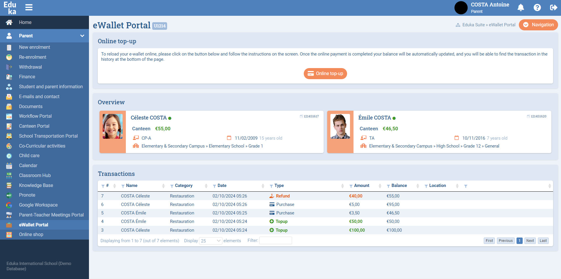Open the Navigation dropdown
Image resolution: width=561 pixels, height=279 pixels.
tap(538, 25)
